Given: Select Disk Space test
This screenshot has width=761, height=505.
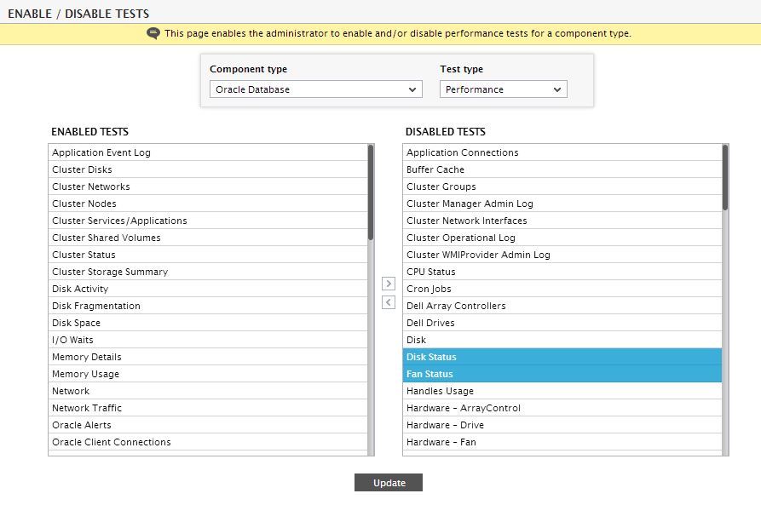Looking at the screenshot, I should (x=208, y=323).
